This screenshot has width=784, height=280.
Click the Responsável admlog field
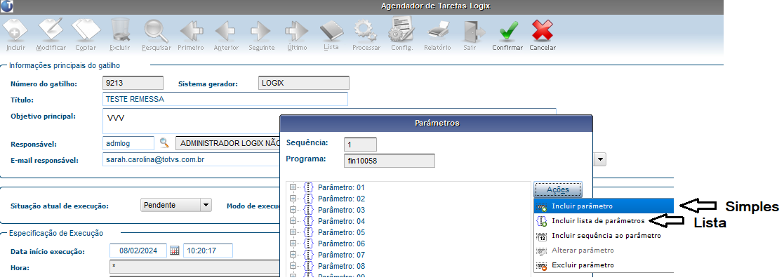(x=128, y=143)
